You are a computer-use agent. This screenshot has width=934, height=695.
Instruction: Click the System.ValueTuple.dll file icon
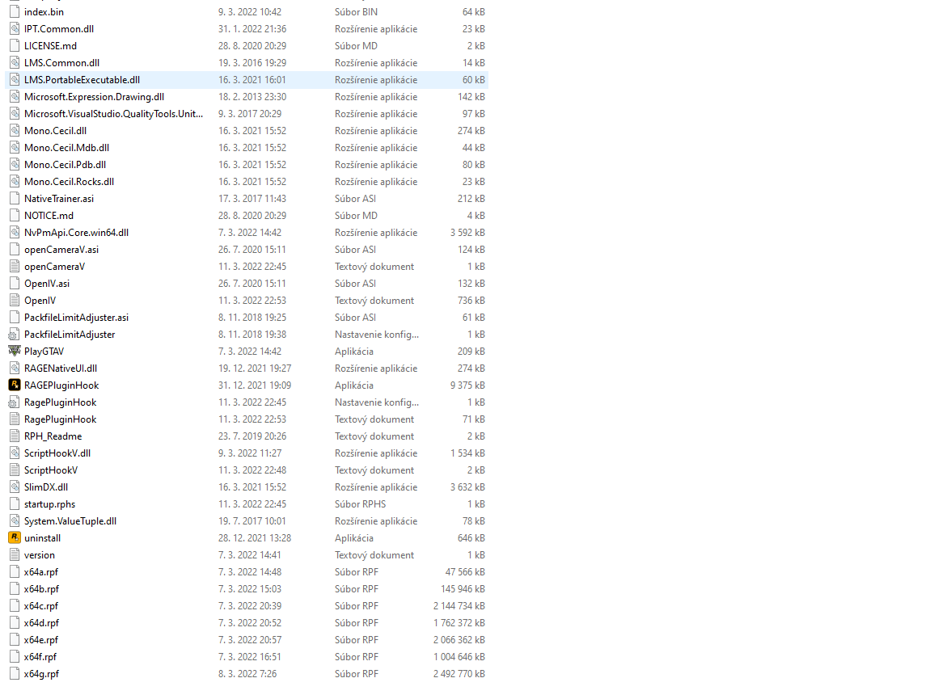pos(15,520)
